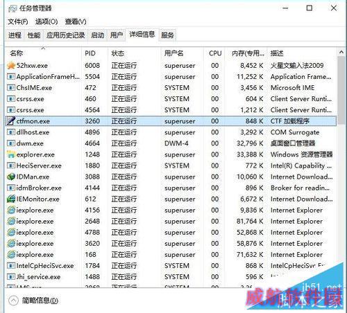Click the HeciServer.exe process icon
Image resolution: width=347 pixels, height=313 pixels.
tap(11, 166)
